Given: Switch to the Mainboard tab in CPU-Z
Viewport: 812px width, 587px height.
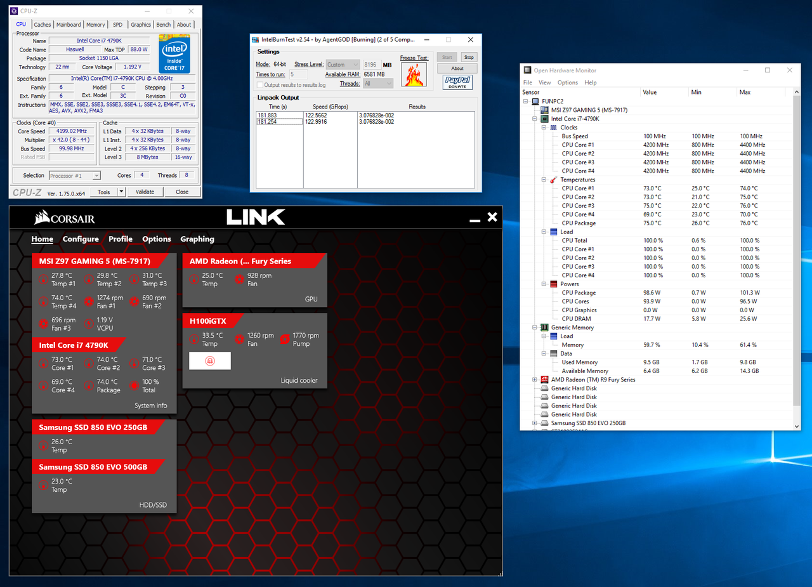Looking at the screenshot, I should (69, 25).
